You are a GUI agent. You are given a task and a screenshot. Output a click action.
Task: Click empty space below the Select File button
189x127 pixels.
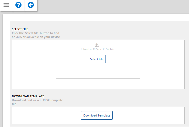click(97, 70)
